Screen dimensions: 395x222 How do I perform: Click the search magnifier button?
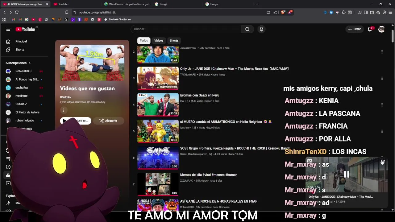(x=247, y=29)
